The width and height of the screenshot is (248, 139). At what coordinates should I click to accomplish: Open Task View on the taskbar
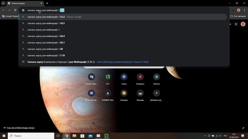click(58, 136)
